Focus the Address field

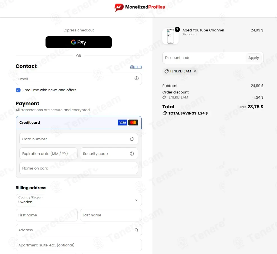tap(79, 230)
